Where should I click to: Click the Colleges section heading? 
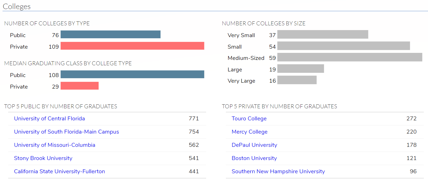[17, 6]
